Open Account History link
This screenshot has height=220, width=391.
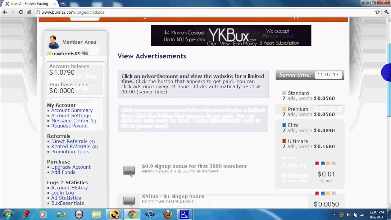click(x=69, y=188)
